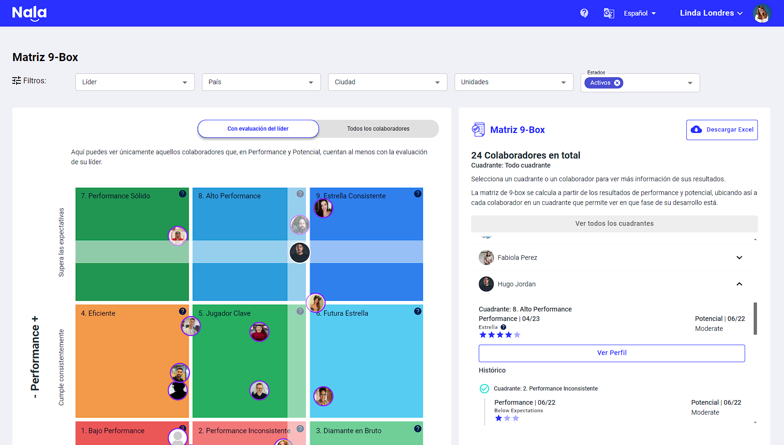Click Hugo Jordan avatar in the list
Screen dimensions: 784x445
486,284
